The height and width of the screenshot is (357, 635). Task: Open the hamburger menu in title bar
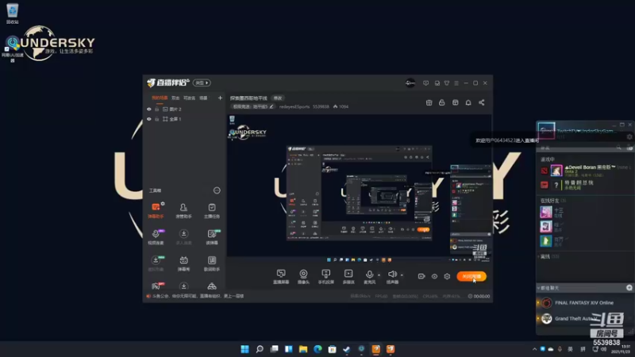(x=456, y=83)
